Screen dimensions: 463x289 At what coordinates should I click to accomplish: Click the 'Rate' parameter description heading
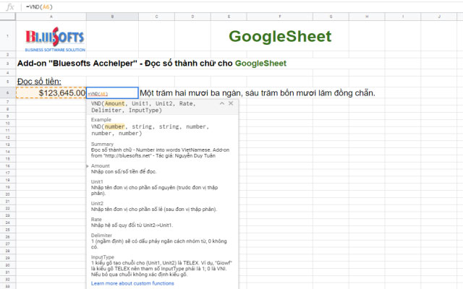[96, 220]
